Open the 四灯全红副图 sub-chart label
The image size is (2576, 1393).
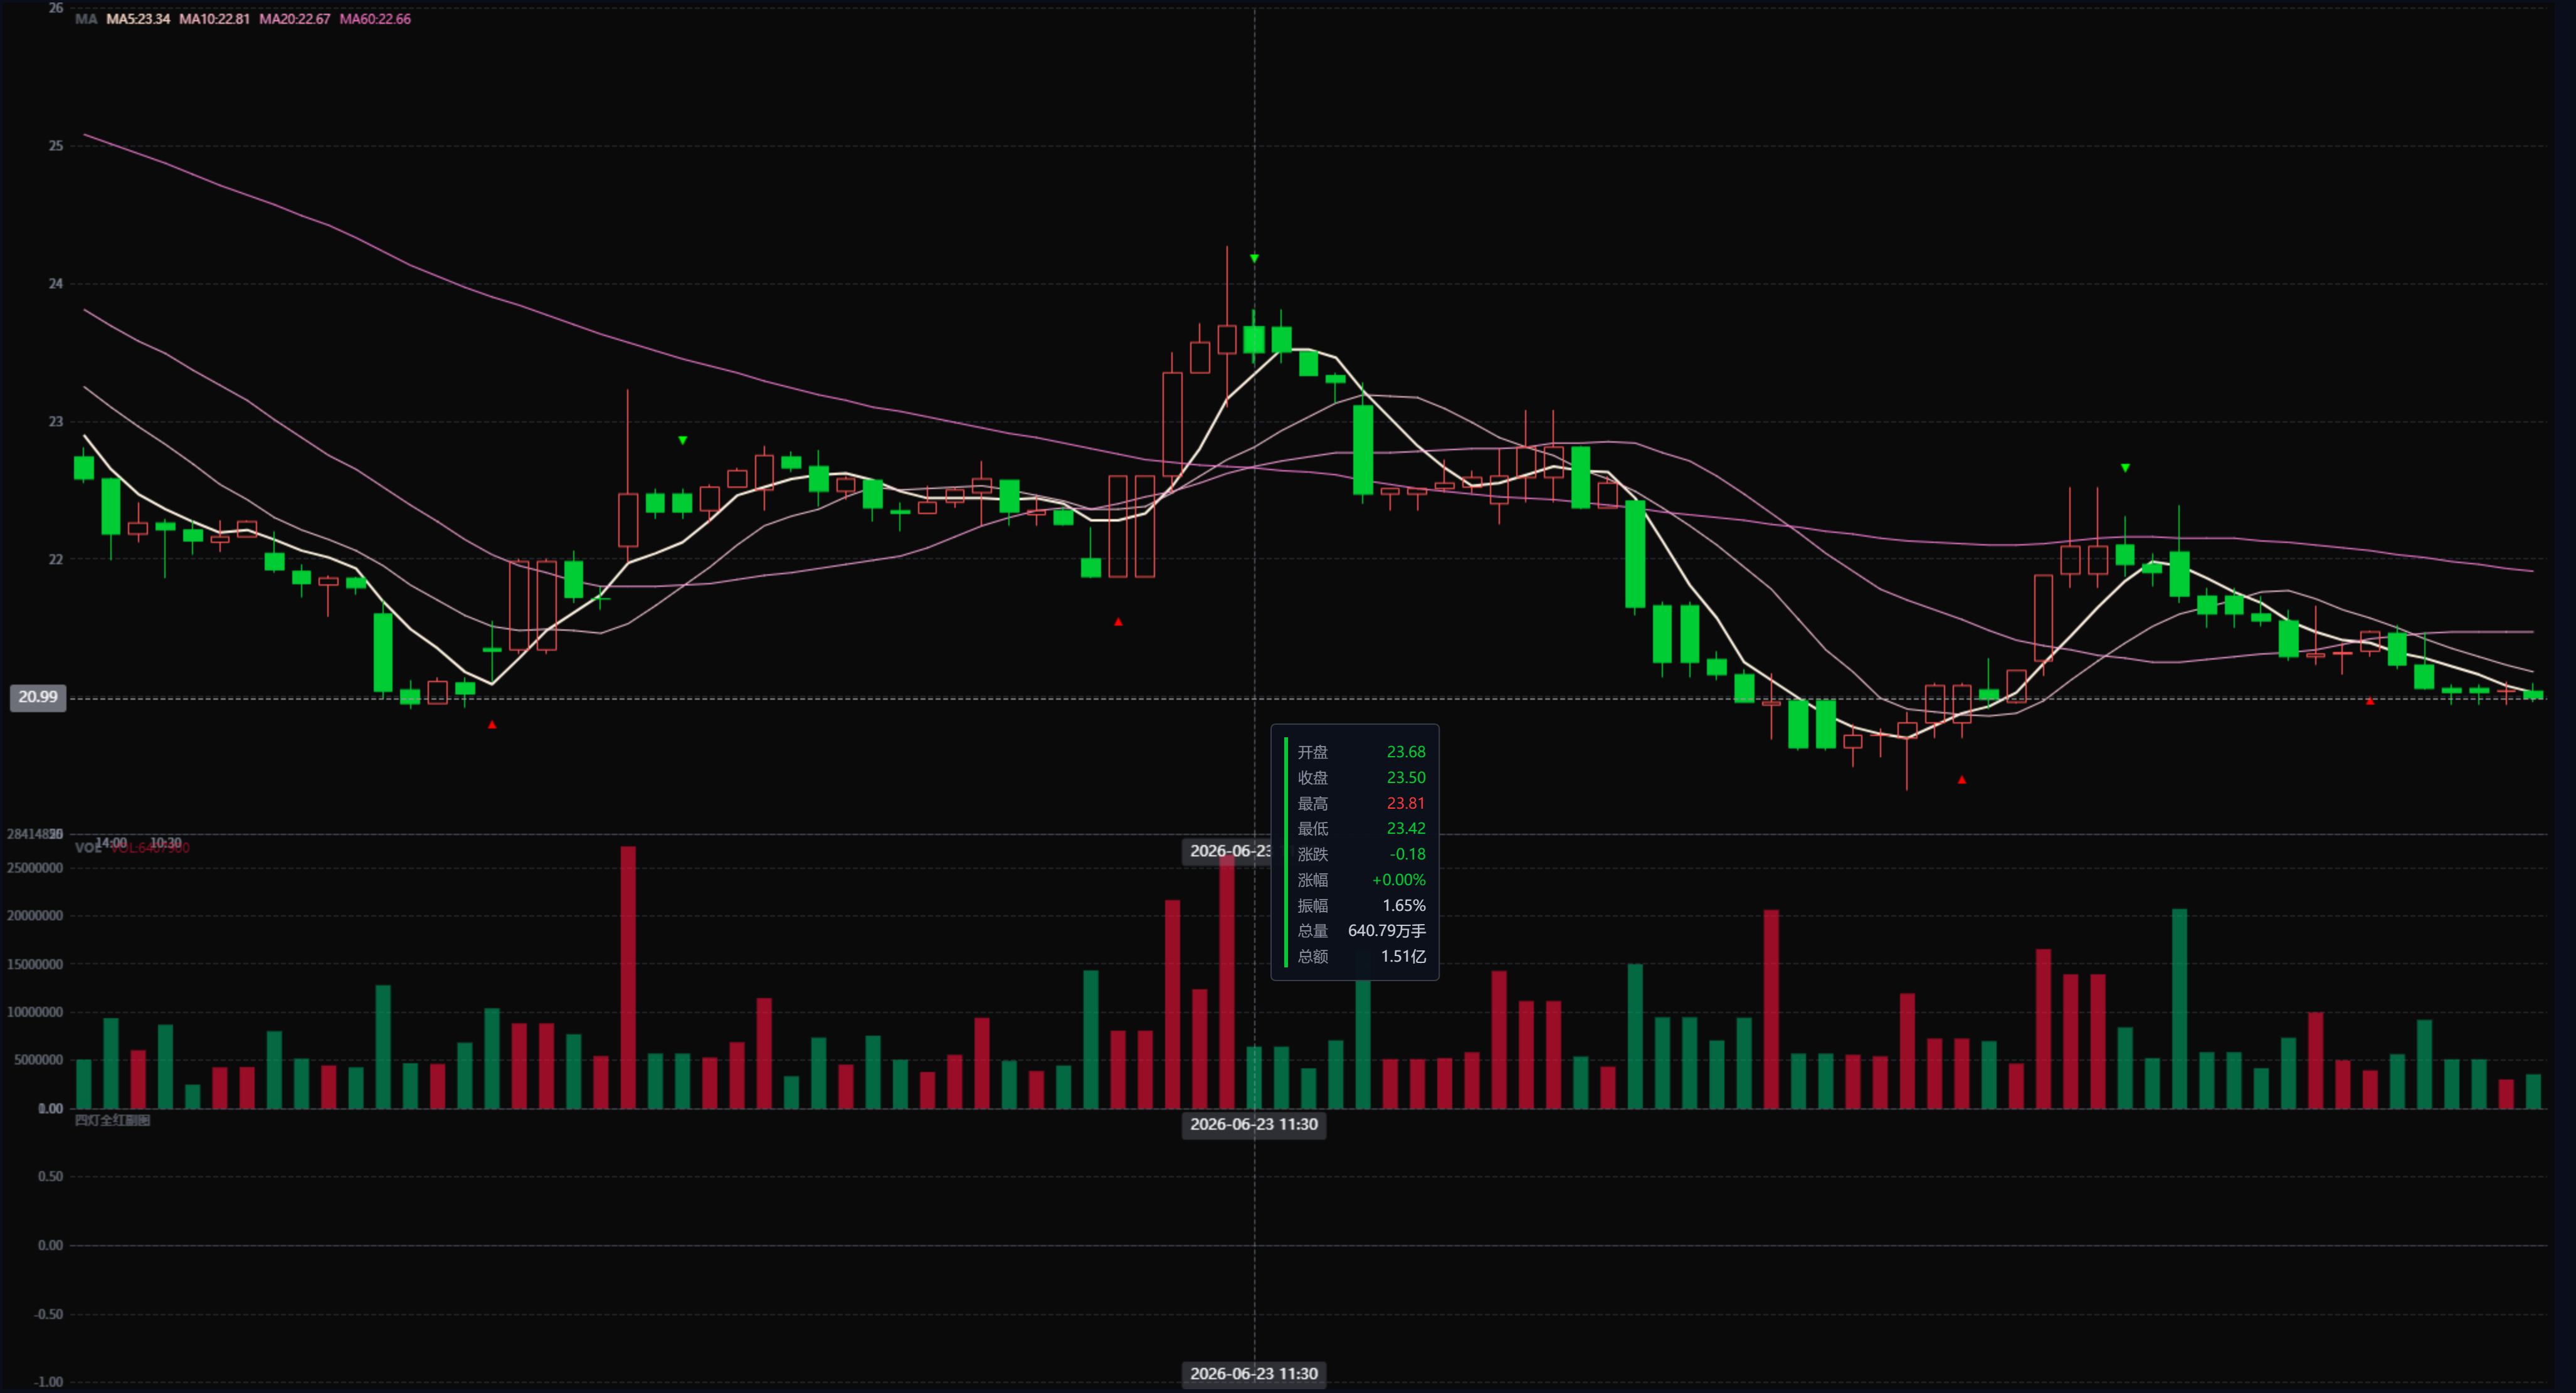coord(112,1120)
